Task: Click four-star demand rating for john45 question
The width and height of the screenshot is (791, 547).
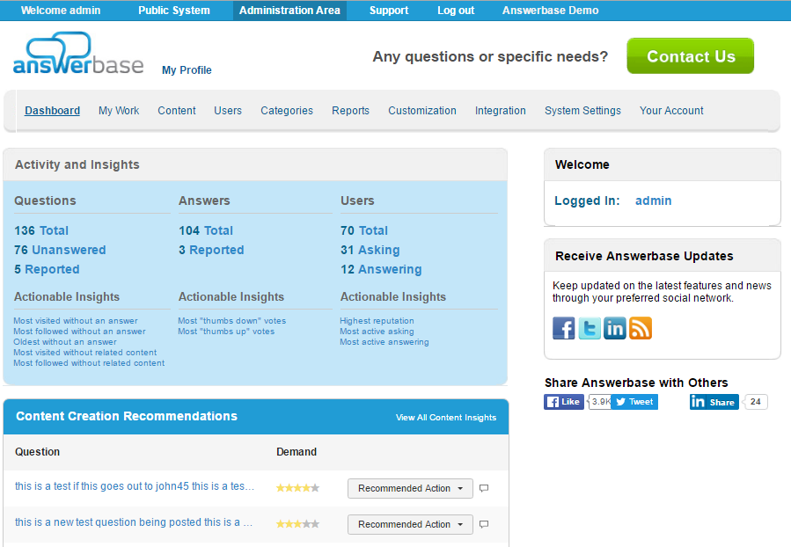Action: [x=297, y=488]
